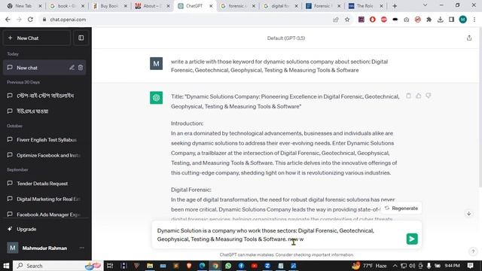Open Task View on the taskbar
The image size is (482, 271).
(110, 266)
